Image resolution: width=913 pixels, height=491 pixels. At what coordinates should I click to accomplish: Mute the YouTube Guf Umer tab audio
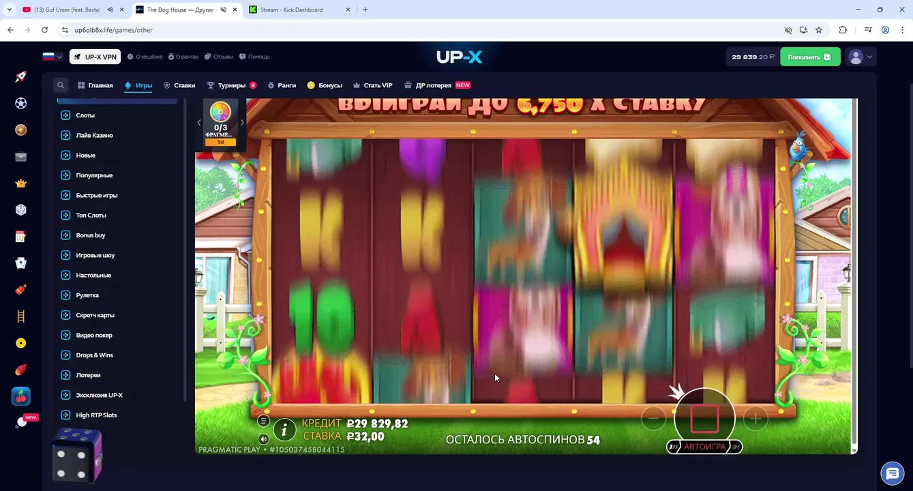[x=110, y=10]
